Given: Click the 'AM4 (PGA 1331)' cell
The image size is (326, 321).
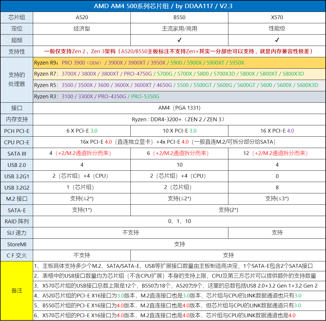Looking at the screenshot, I should [x=179, y=108].
